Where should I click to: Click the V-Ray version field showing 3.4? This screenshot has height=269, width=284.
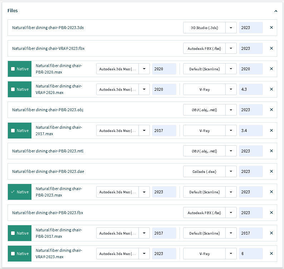(x=251, y=131)
